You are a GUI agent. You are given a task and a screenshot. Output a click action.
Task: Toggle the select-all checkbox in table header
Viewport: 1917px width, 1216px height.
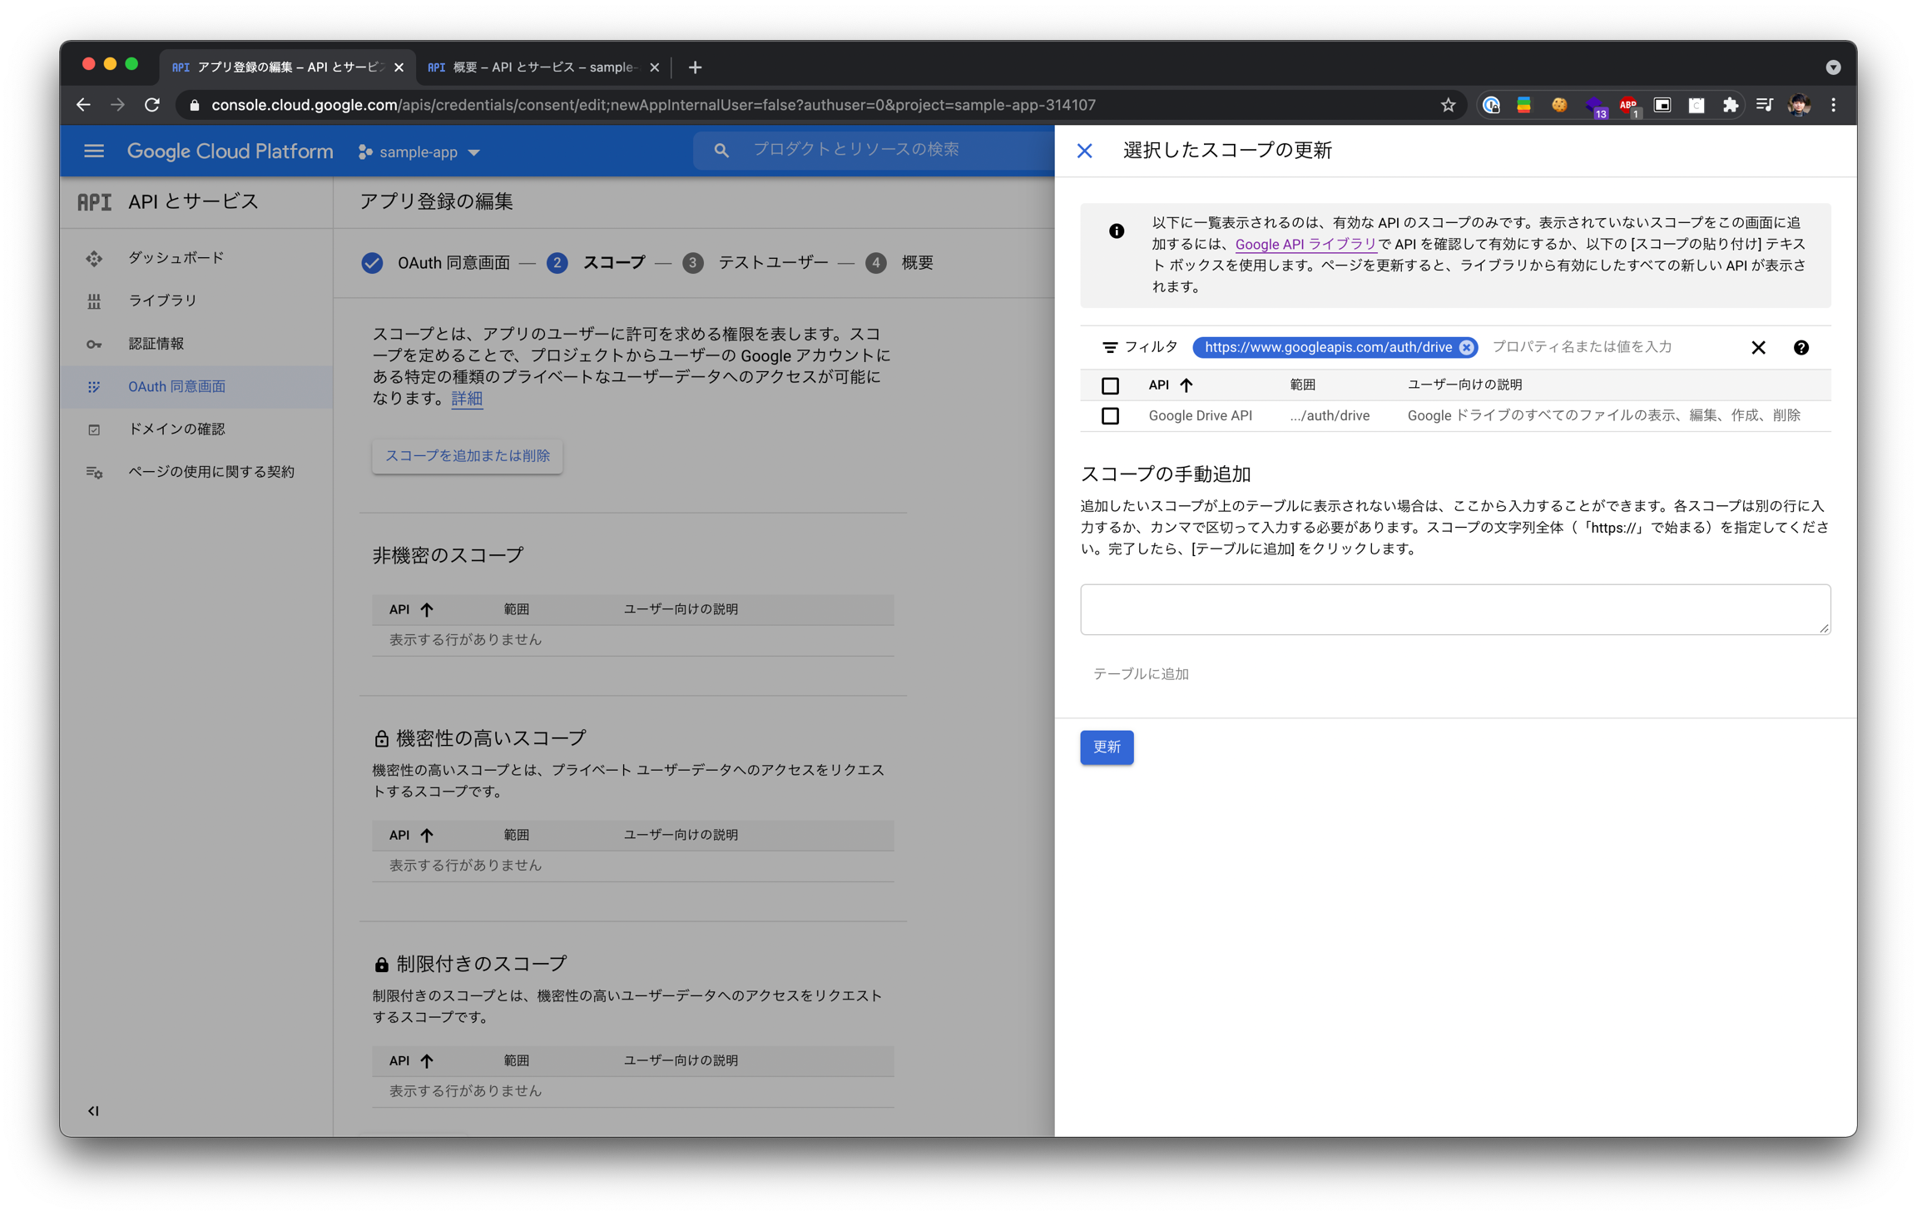[1110, 385]
